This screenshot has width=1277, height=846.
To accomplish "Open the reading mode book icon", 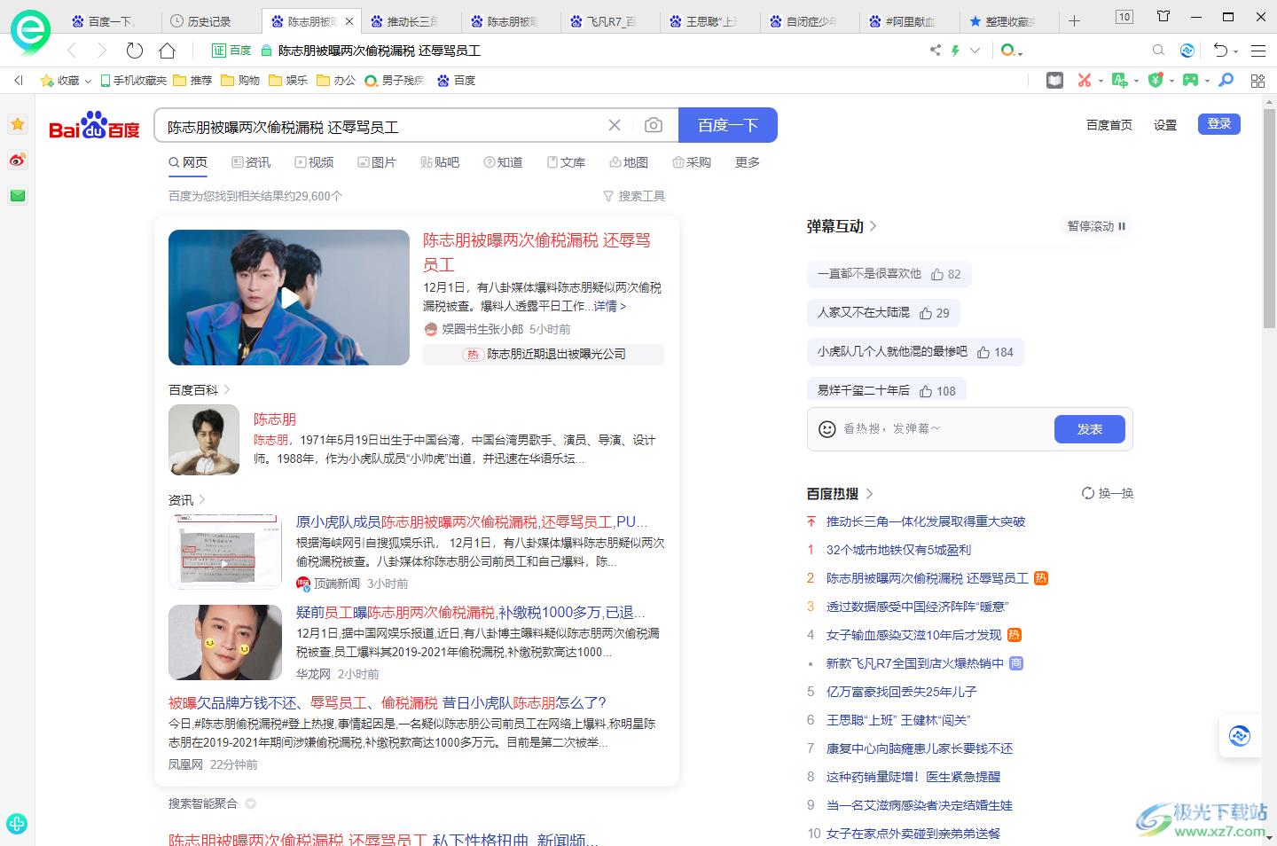I will (x=1054, y=81).
